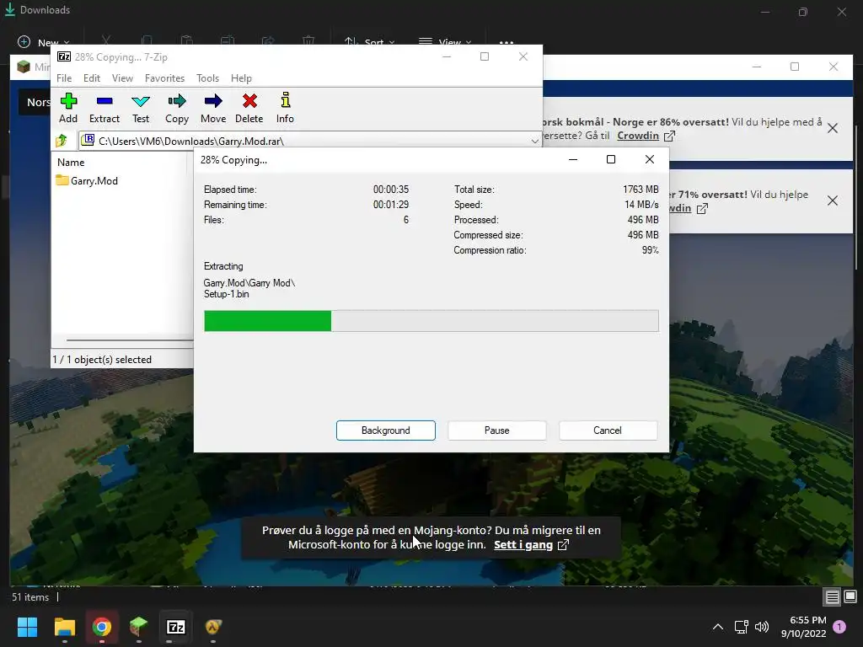Open the Edit menu in 7-Zip

pyautogui.click(x=92, y=78)
